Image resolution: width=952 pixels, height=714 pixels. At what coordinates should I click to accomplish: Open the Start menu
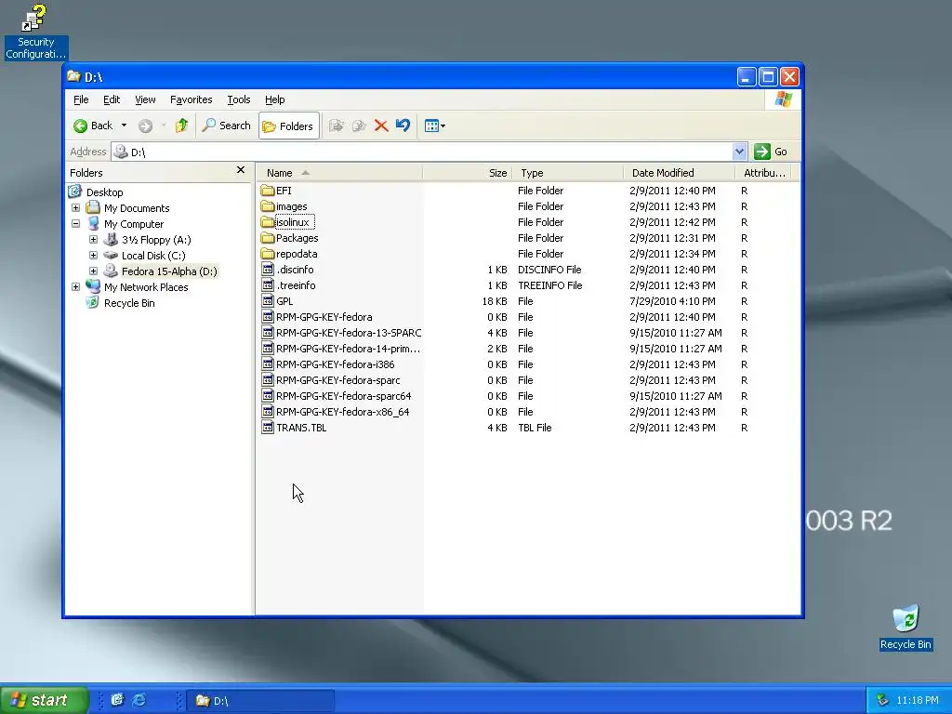tap(44, 700)
